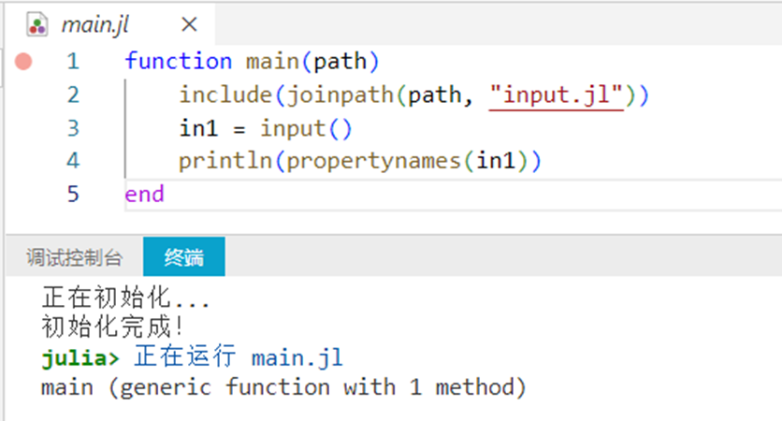Click "main" function name on line 1

click(x=272, y=62)
